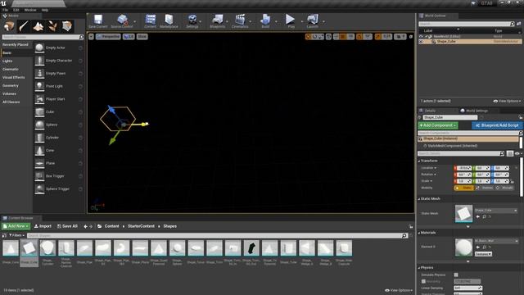Open Settings in the main toolbar
Screen dimensions: 524x295
[x=192, y=21]
